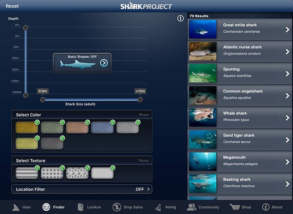Open the Lexikon book icon
This screenshot has width=293, height=214.
pyautogui.click(x=81, y=207)
